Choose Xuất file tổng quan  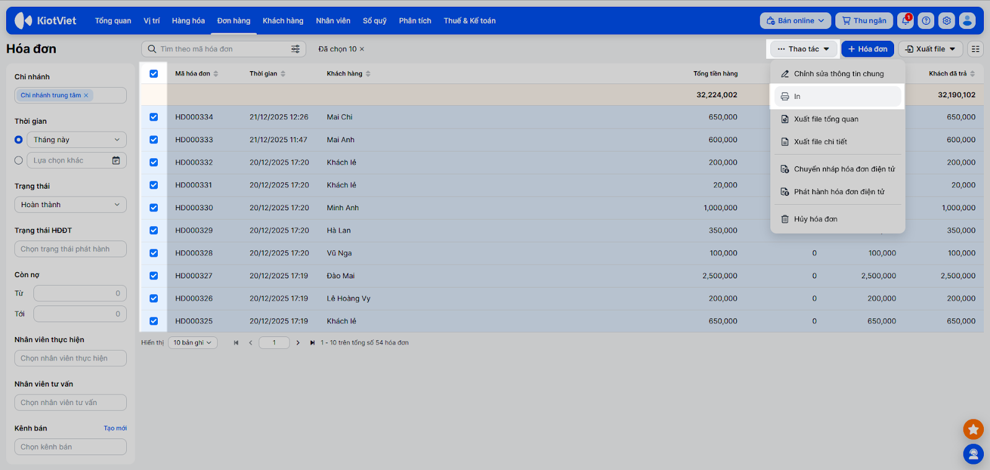[x=838, y=119]
